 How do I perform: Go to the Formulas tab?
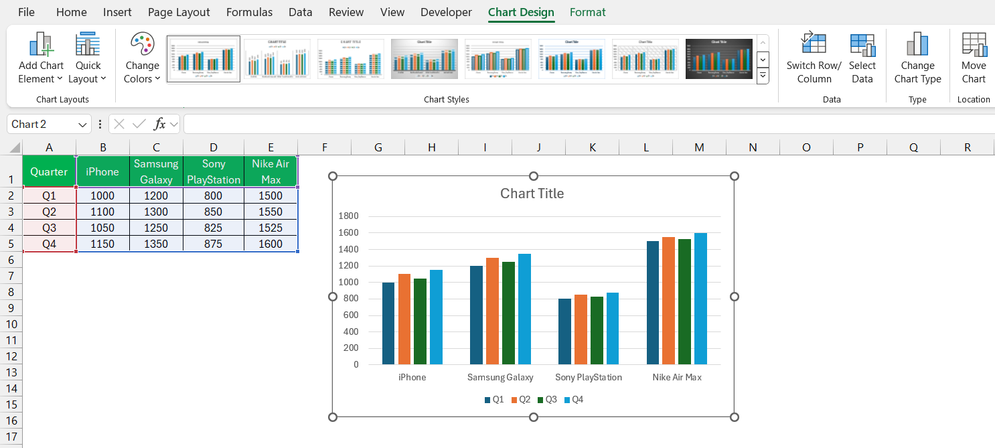(x=249, y=12)
